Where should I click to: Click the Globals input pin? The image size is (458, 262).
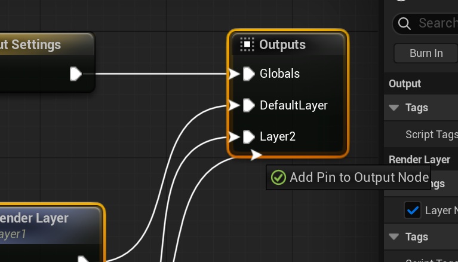tap(248, 74)
